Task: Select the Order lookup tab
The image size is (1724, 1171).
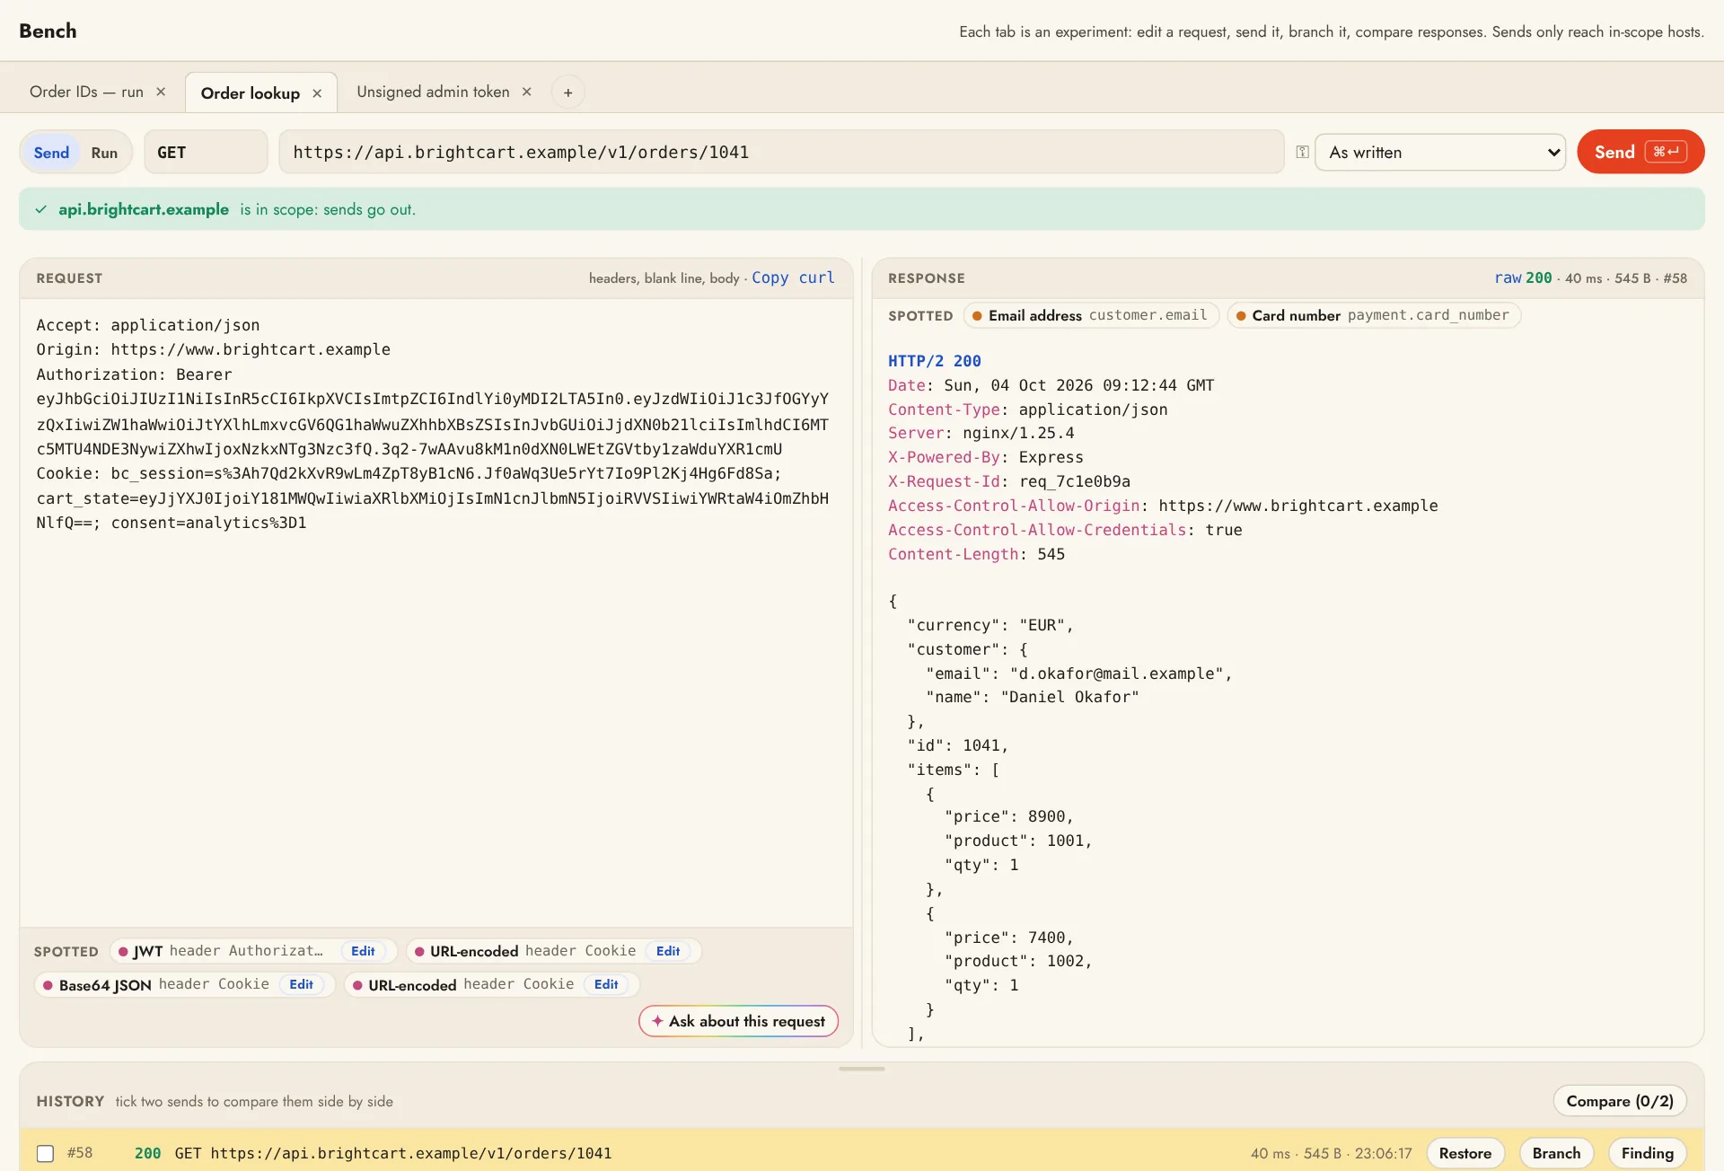Action: point(250,93)
